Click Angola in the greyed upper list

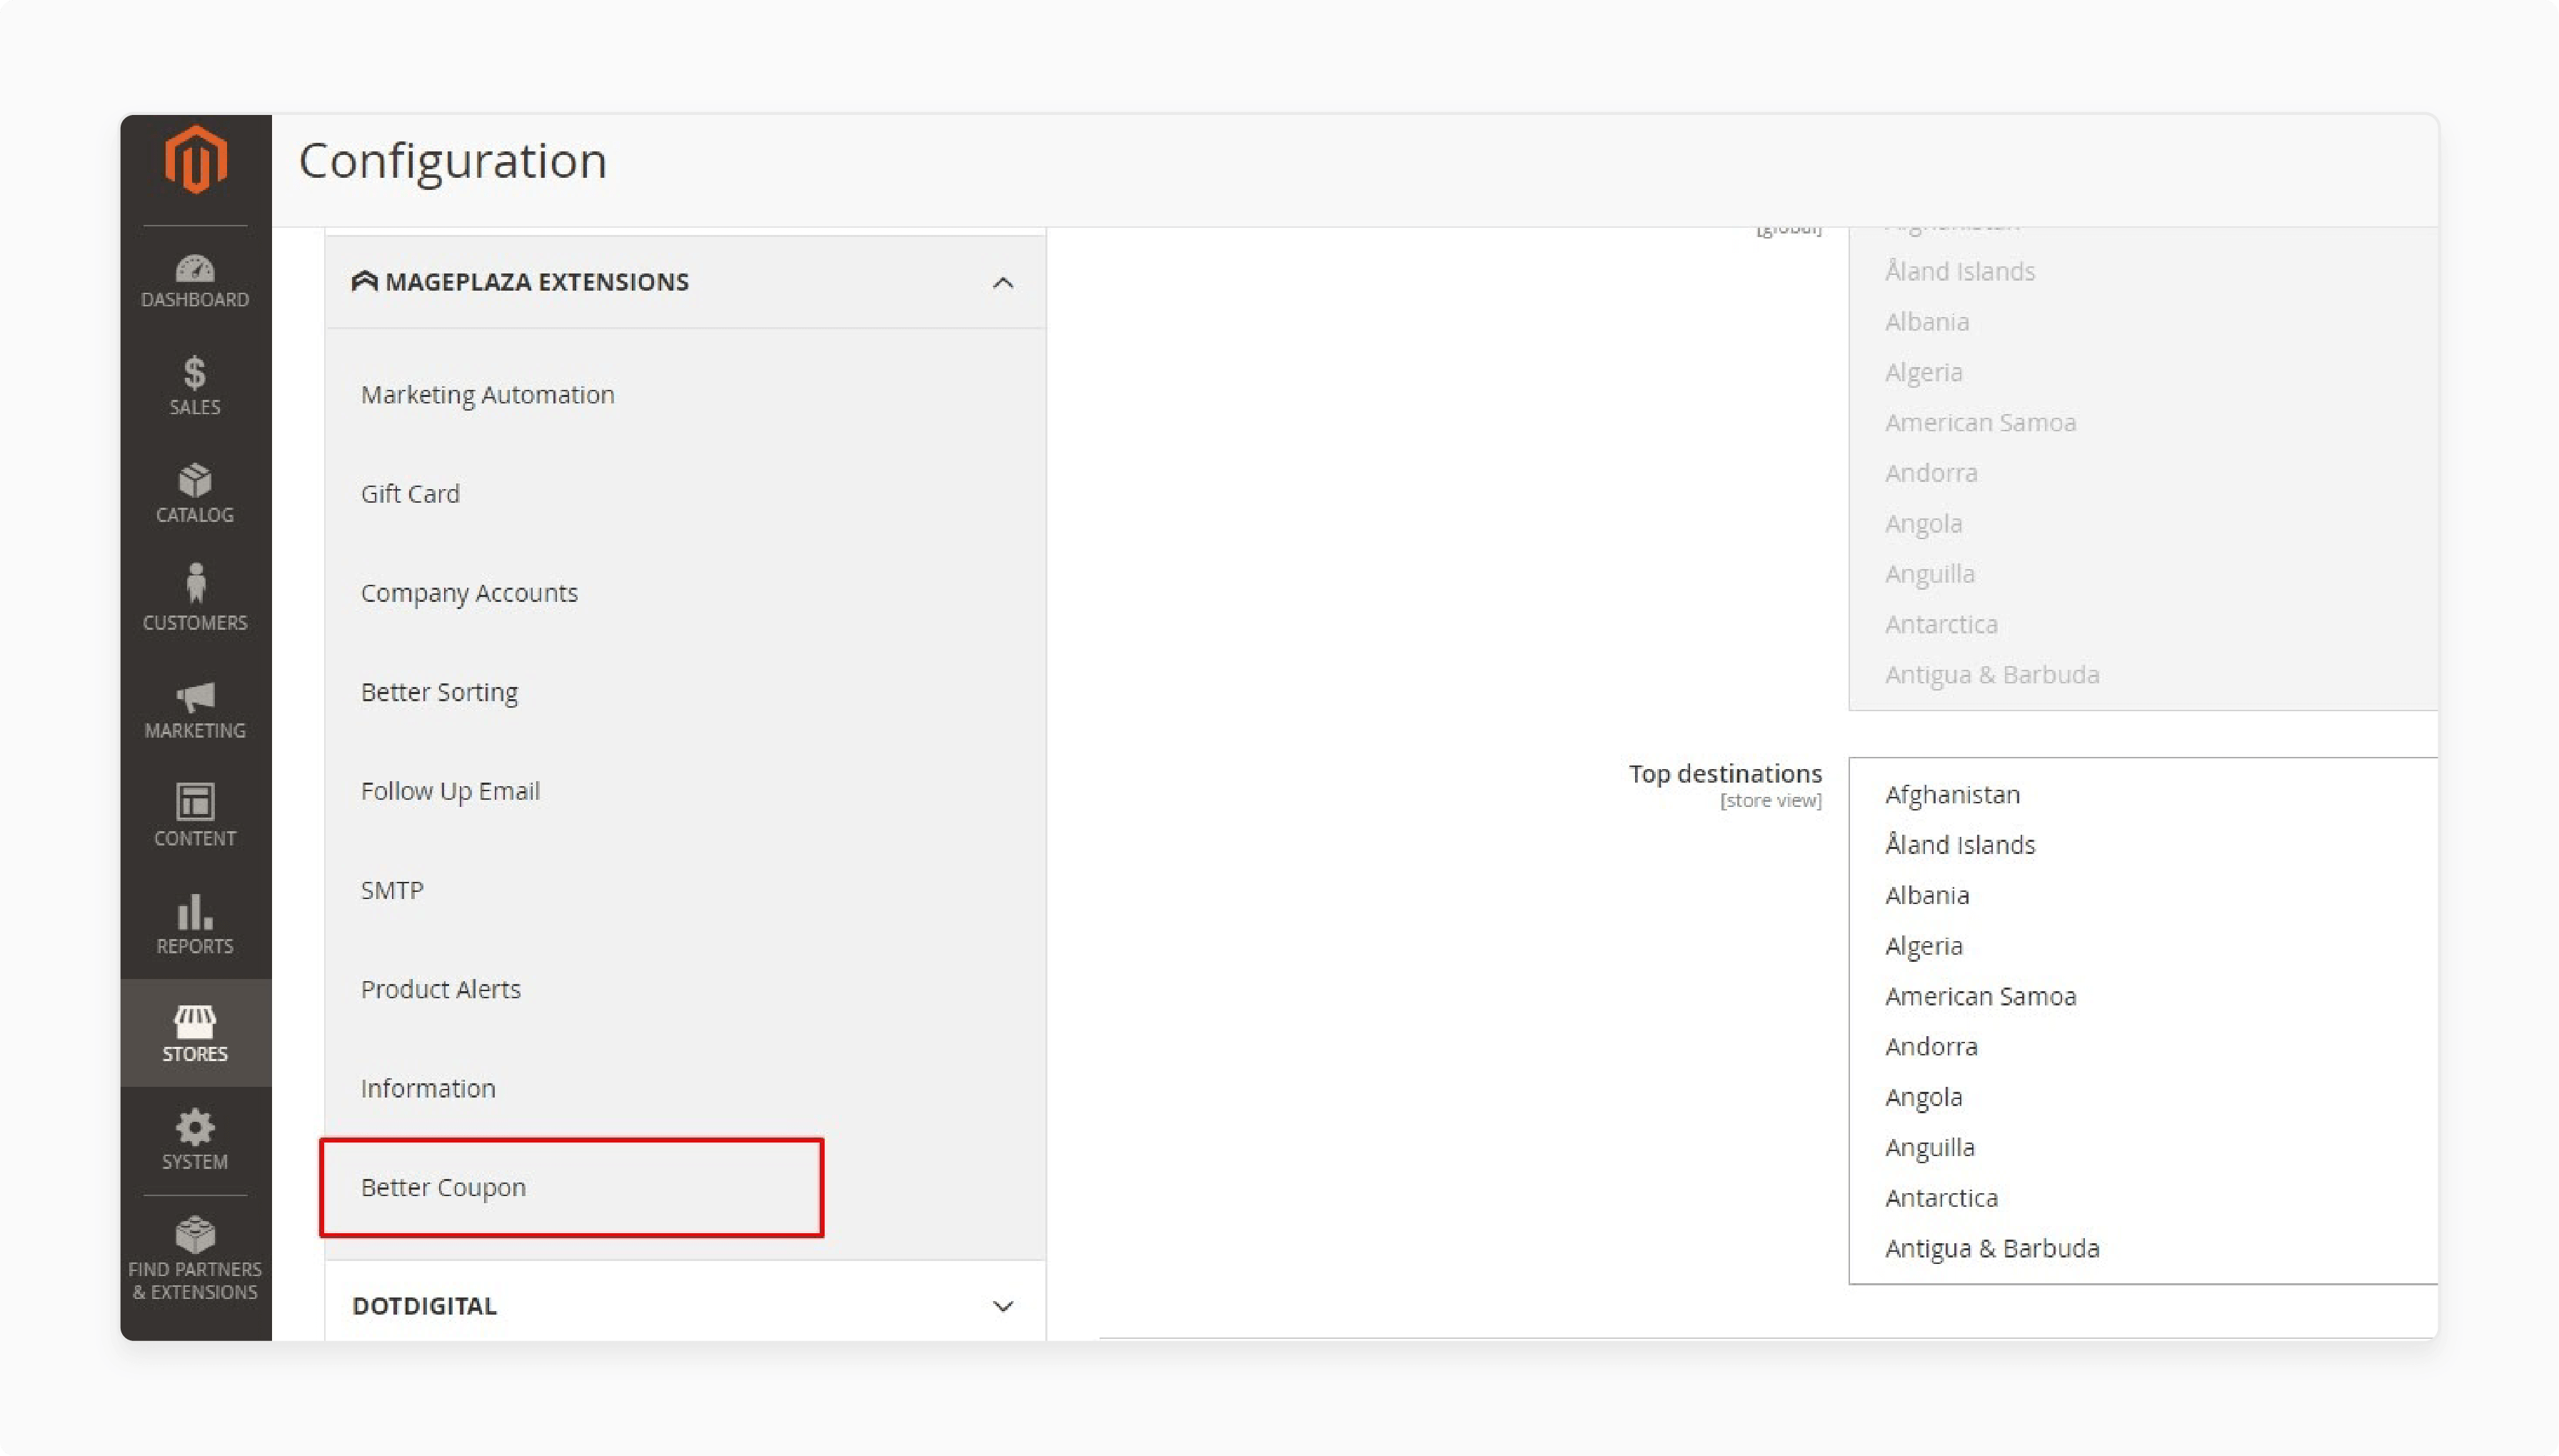(x=1924, y=524)
